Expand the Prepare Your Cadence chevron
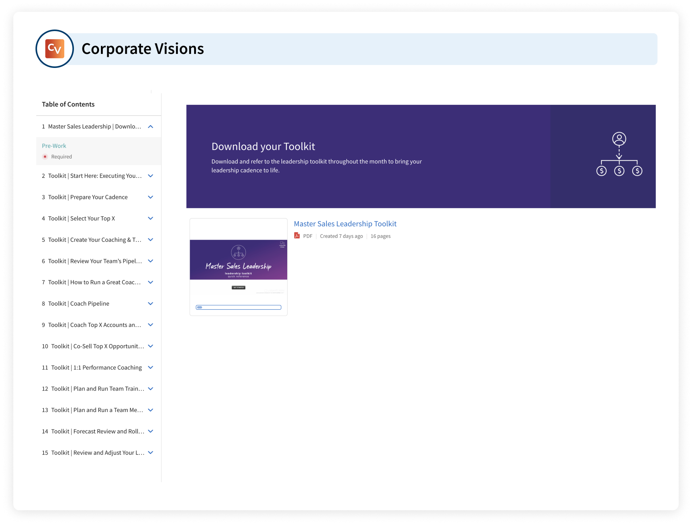 150,197
